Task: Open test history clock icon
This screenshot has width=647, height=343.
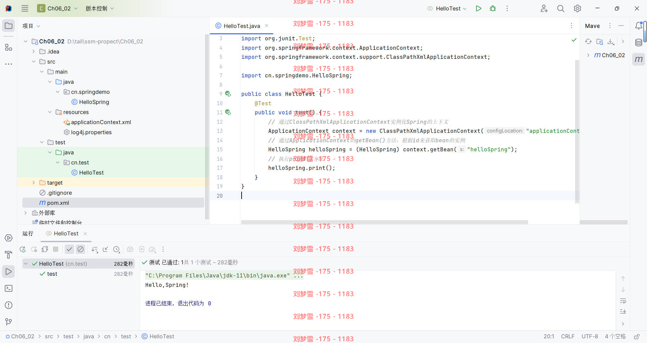Action: pyautogui.click(x=117, y=249)
